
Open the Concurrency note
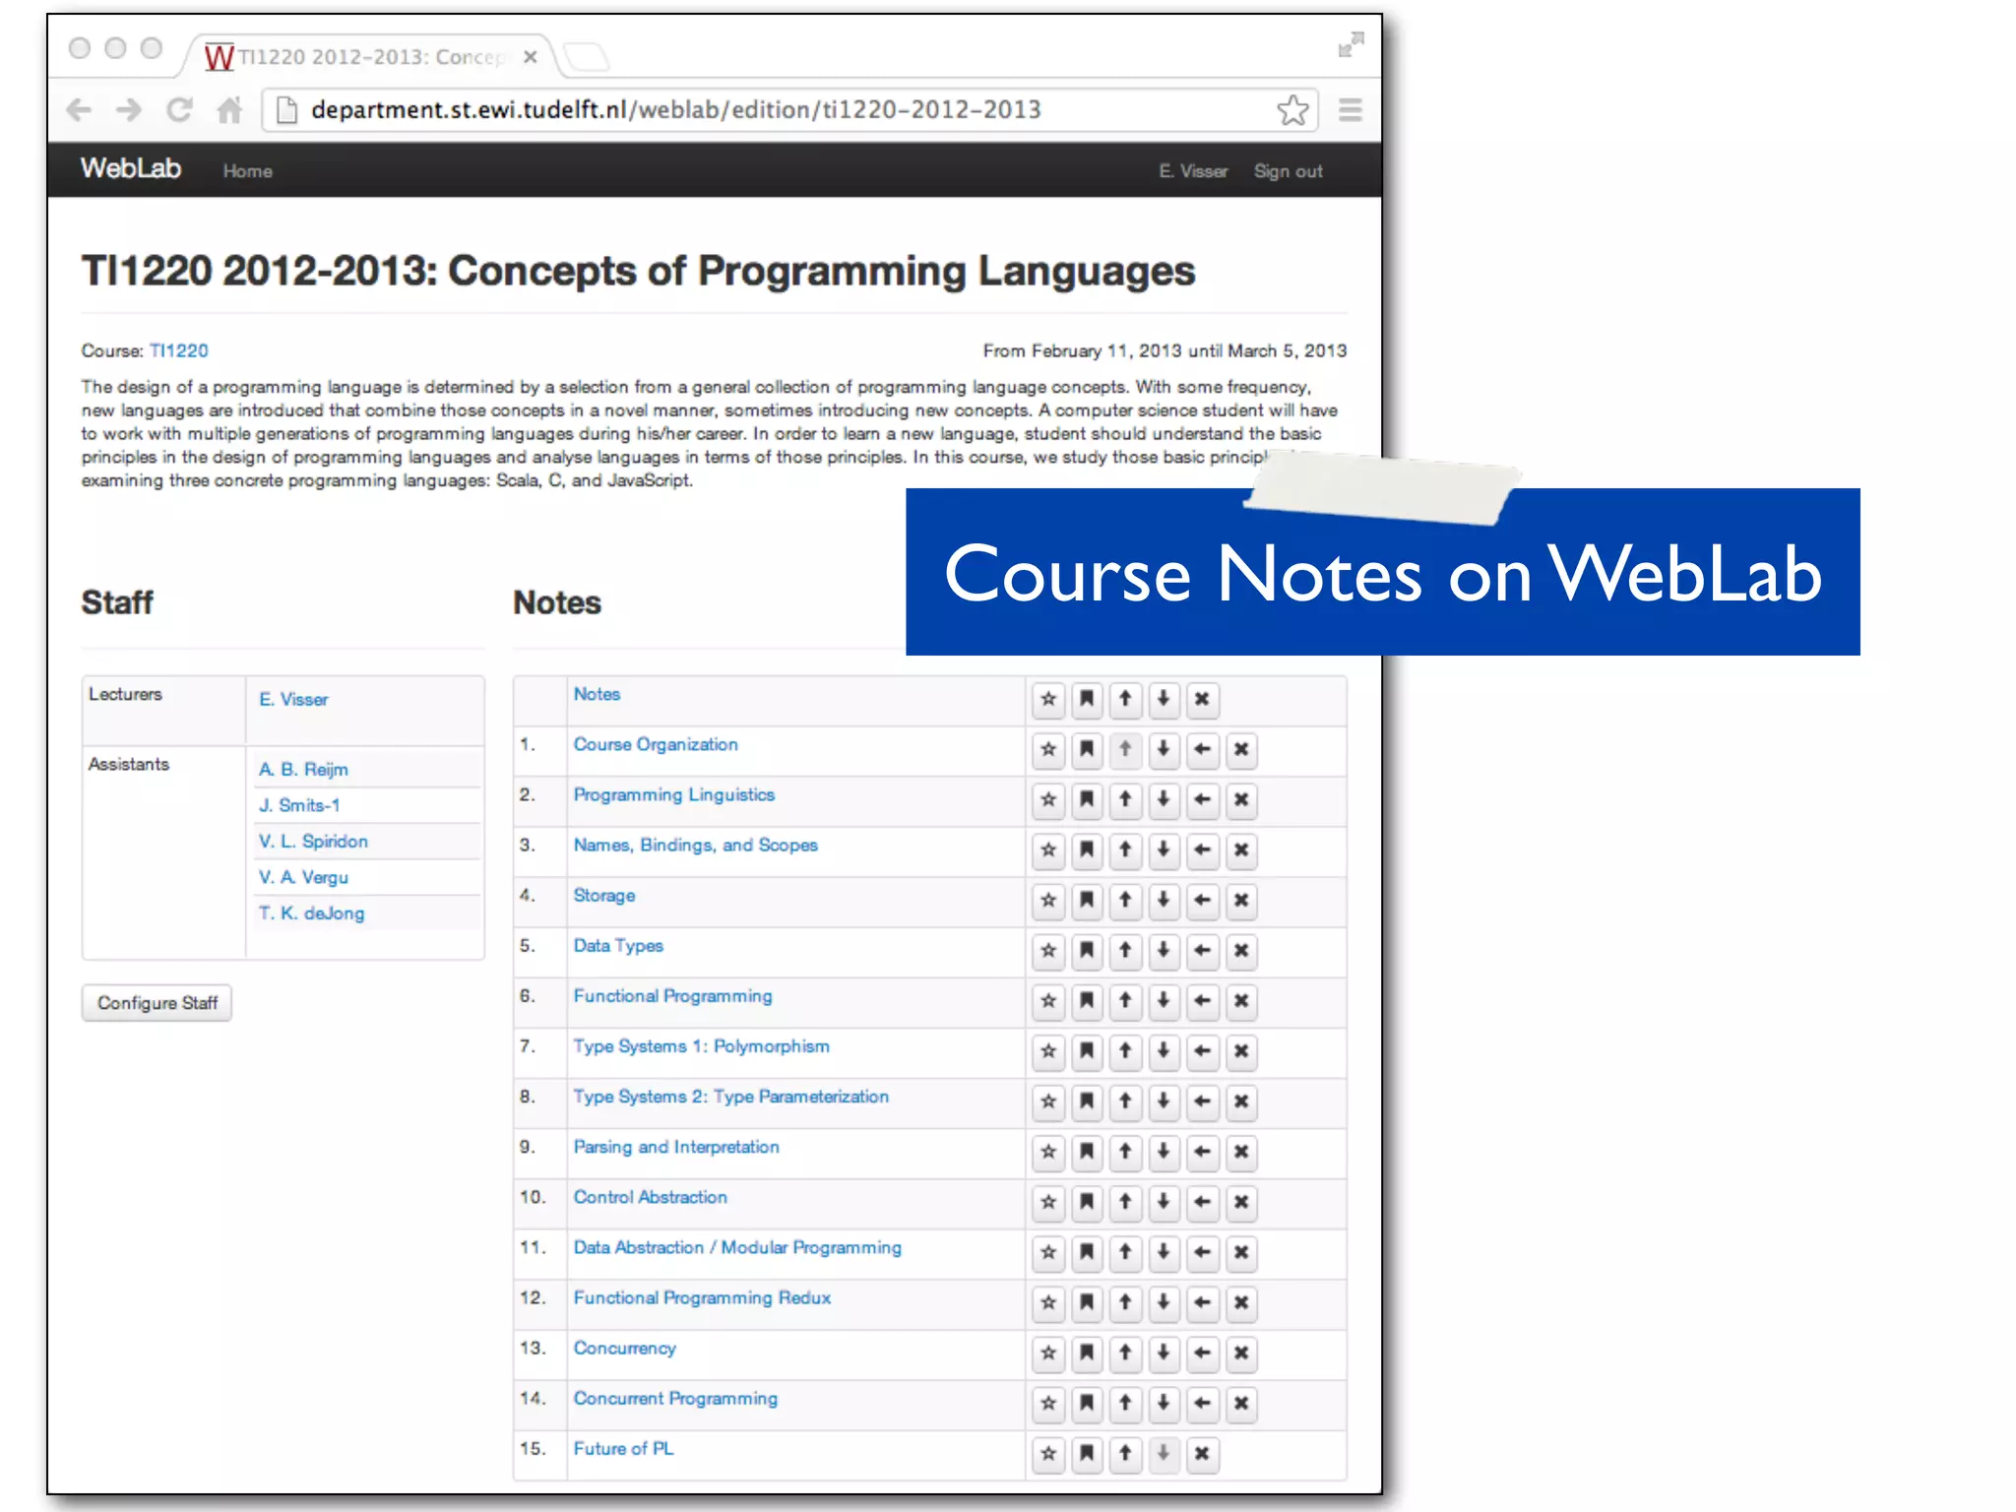(625, 1349)
